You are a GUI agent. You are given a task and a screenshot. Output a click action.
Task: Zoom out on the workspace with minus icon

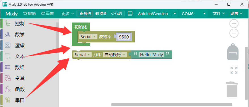[x=234, y=33]
